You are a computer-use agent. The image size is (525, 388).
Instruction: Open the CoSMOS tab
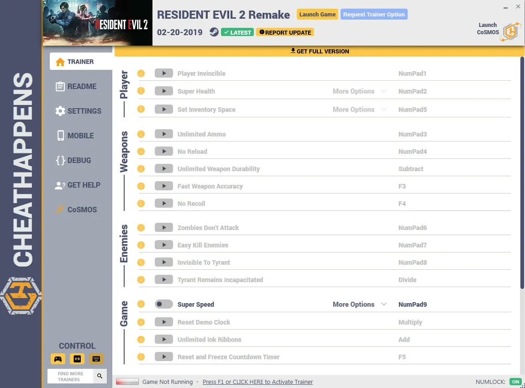(x=76, y=210)
